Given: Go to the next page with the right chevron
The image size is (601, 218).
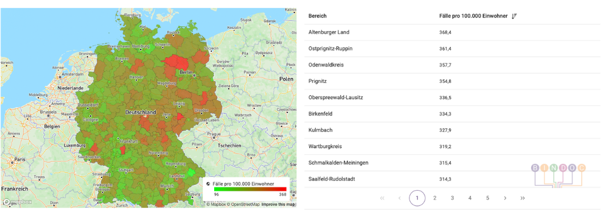Looking at the screenshot, I should point(505,198).
